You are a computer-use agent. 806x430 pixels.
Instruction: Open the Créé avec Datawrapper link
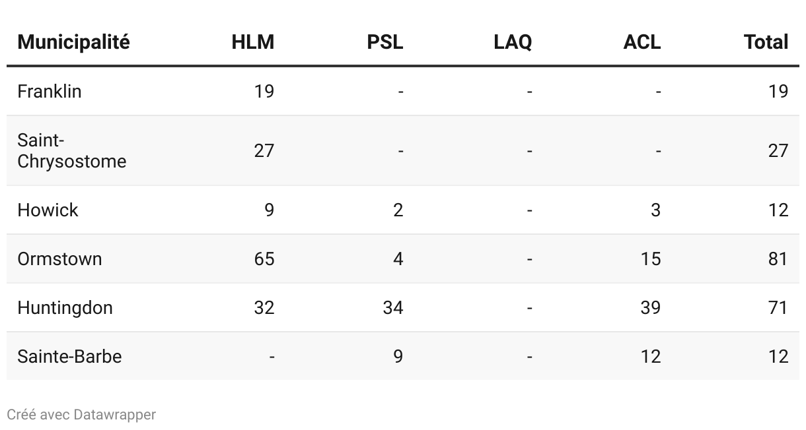click(81, 415)
